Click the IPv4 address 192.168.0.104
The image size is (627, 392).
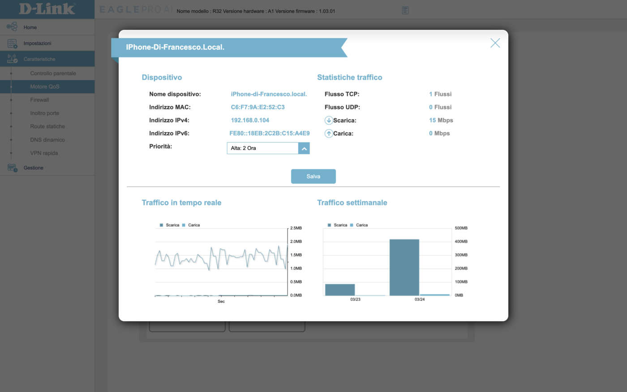click(250, 120)
